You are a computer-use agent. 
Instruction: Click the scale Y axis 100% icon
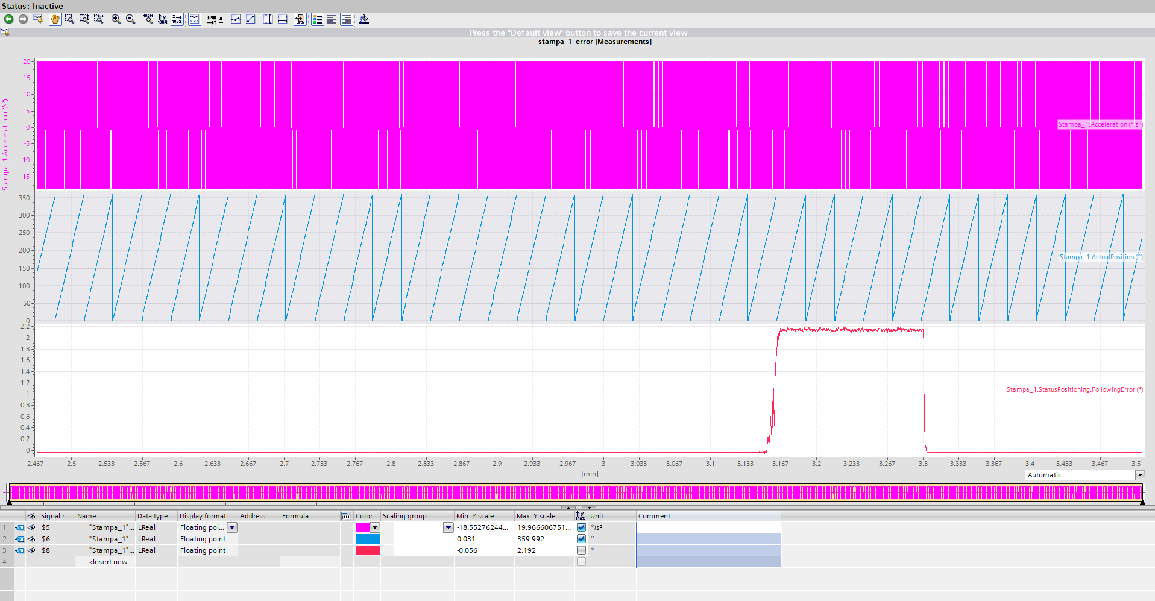click(x=162, y=19)
